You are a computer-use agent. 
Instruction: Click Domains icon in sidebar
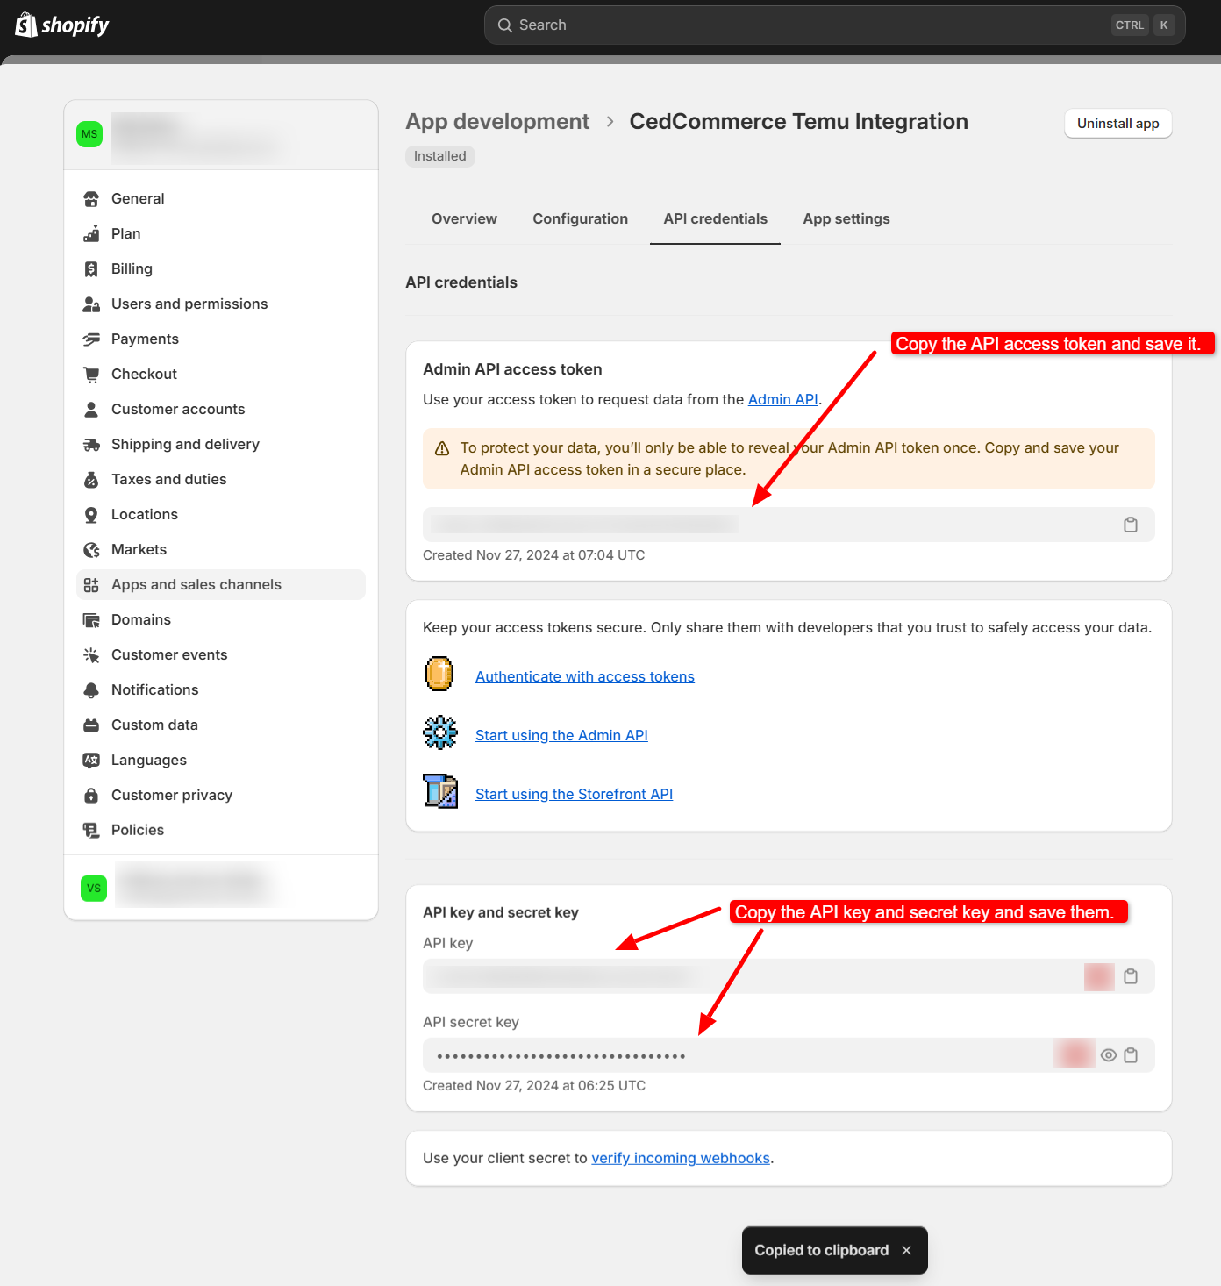pyautogui.click(x=91, y=620)
